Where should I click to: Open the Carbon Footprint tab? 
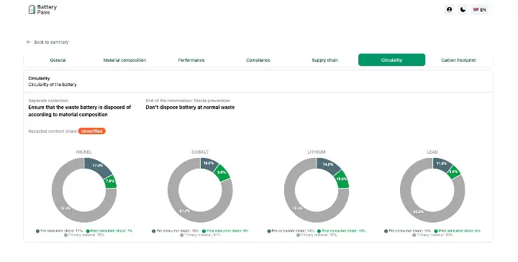(458, 60)
